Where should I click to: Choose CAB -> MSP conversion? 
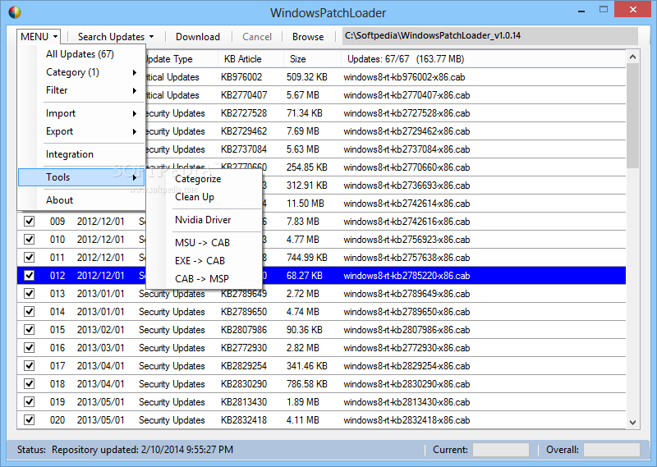(x=202, y=279)
